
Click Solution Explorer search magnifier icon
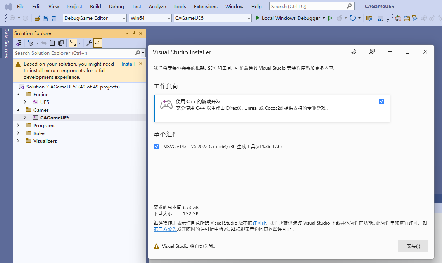click(x=137, y=53)
